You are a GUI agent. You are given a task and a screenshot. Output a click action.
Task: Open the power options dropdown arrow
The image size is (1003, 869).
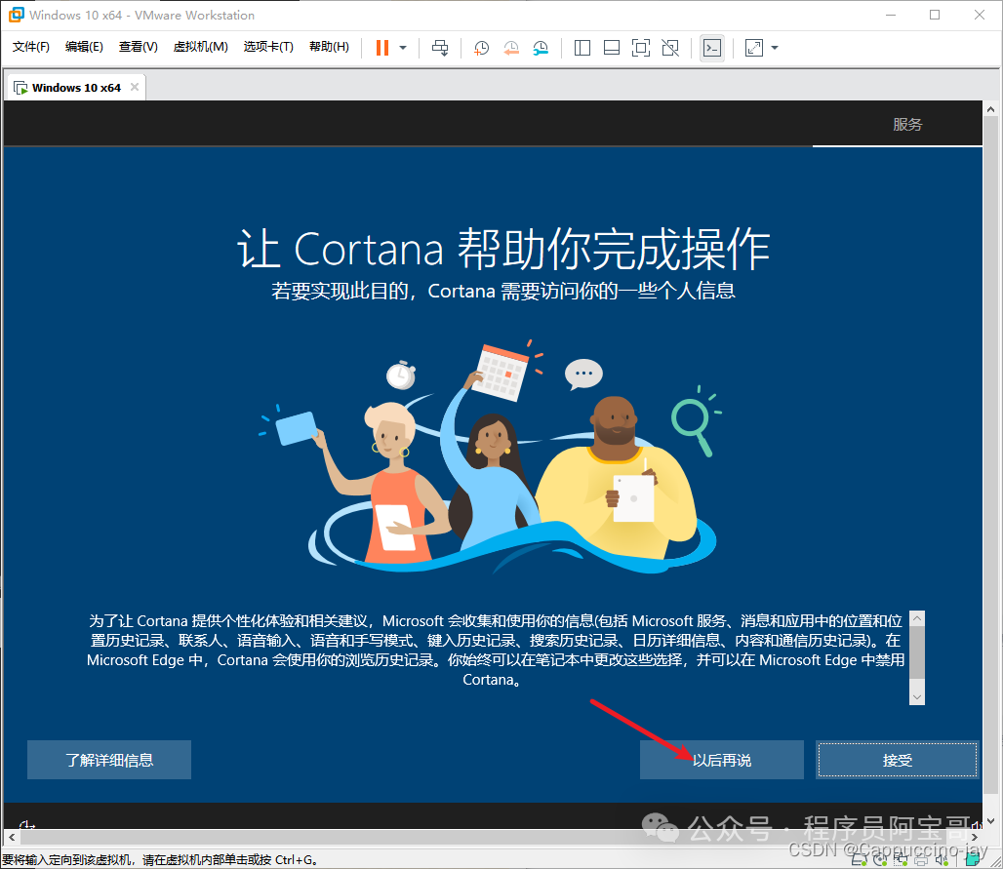(x=403, y=48)
